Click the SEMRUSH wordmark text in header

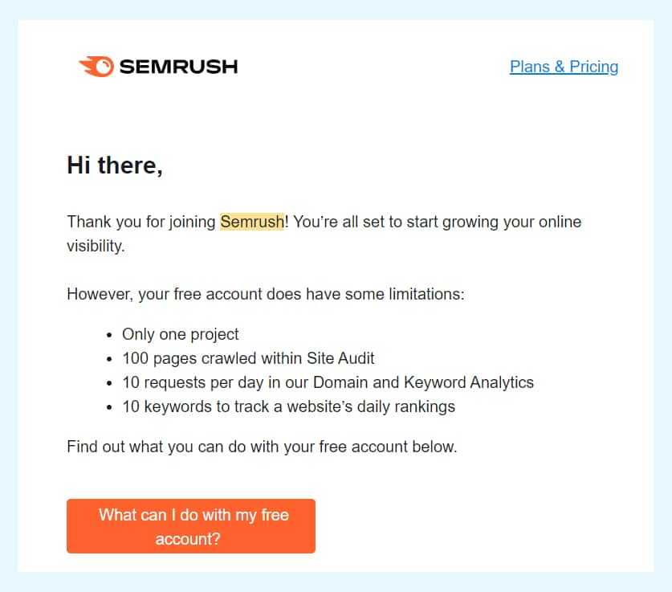pos(178,67)
